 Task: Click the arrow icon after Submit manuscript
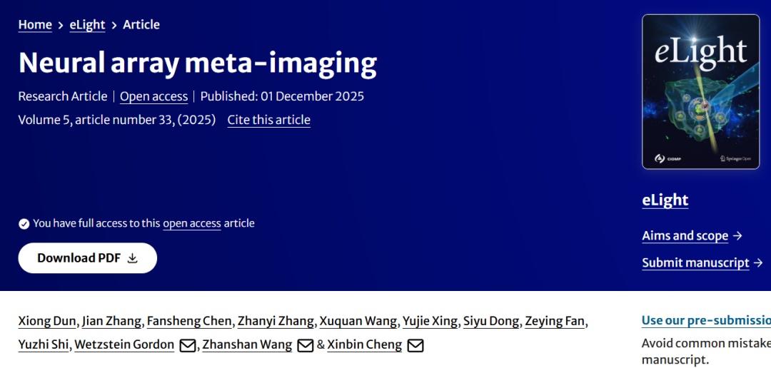759,263
